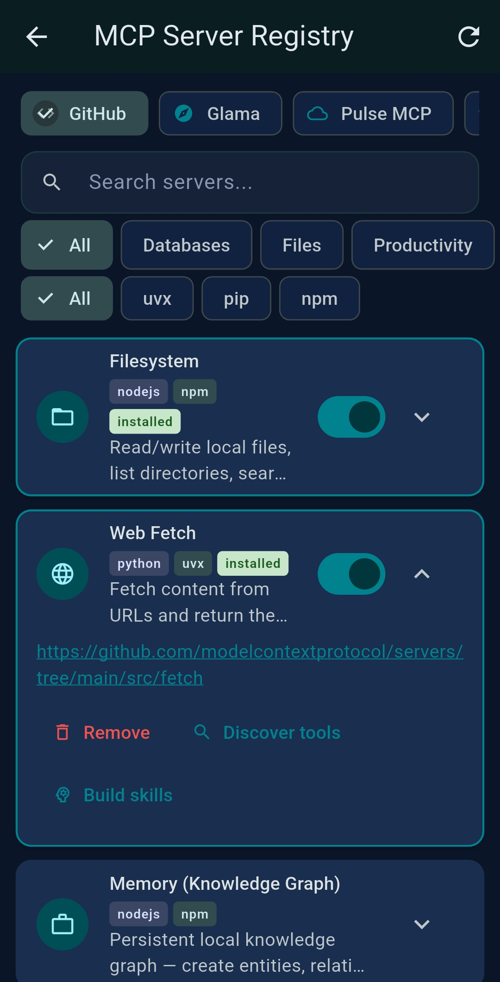This screenshot has width=500, height=982.
Task: Disable the Filesystem server toggle
Action: pyautogui.click(x=351, y=417)
